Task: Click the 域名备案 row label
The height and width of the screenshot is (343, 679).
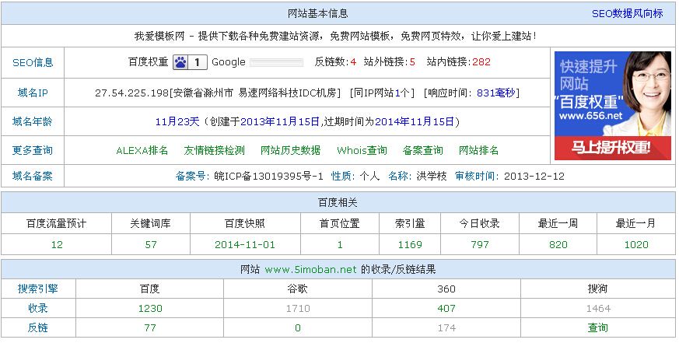Action: [33, 176]
